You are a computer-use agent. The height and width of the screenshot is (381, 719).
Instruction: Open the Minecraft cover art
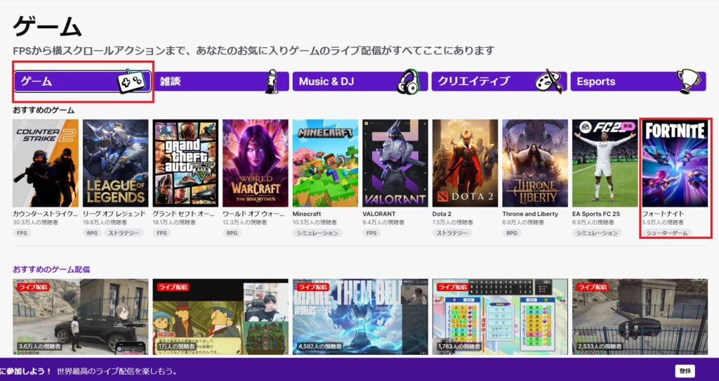[325, 163]
